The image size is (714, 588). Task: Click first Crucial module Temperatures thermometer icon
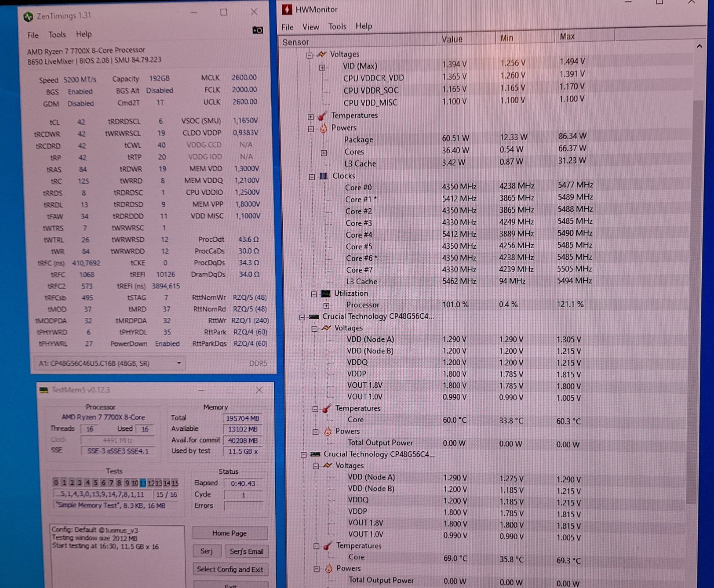tap(326, 409)
